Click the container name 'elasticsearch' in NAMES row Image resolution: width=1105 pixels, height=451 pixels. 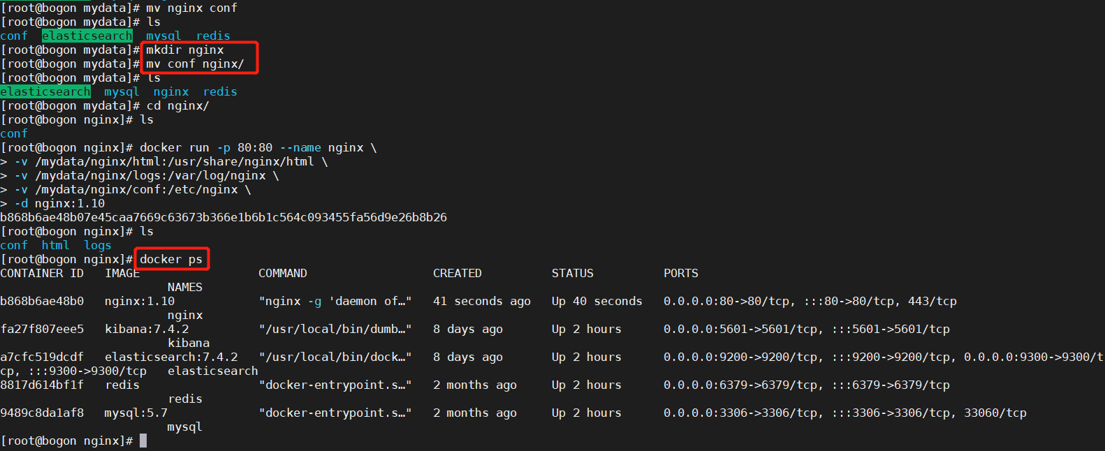pyautogui.click(x=213, y=371)
